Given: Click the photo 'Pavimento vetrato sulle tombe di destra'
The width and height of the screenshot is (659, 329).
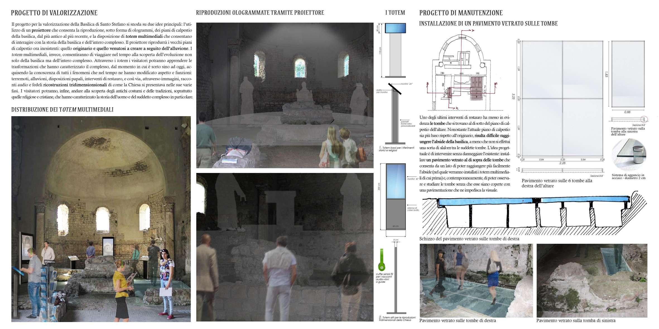Looking at the screenshot, I should (x=476, y=281).
